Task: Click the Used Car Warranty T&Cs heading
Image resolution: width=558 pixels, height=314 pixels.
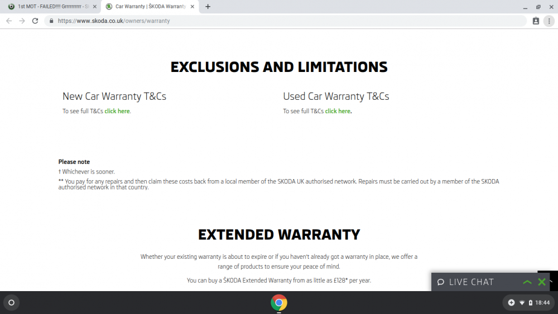Action: (336, 96)
